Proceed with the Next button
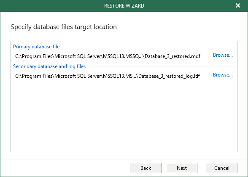Viewport: 248px width, 177px height. 181,168
